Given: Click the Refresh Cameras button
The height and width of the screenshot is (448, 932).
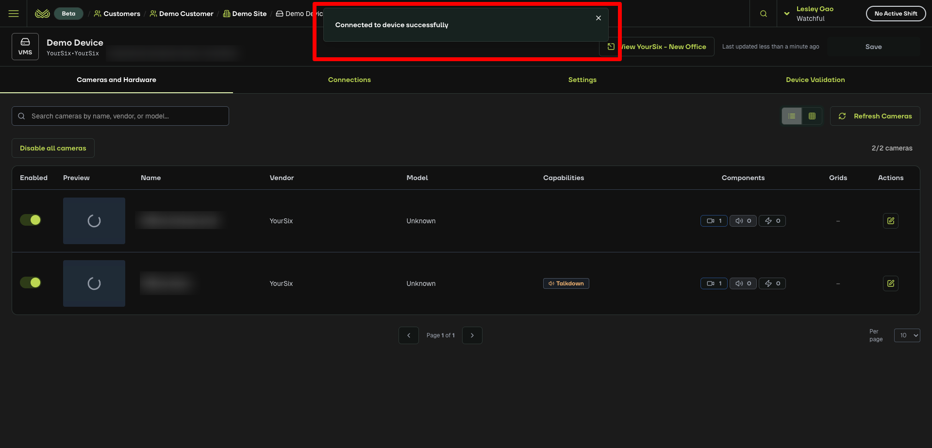Looking at the screenshot, I should click(875, 116).
